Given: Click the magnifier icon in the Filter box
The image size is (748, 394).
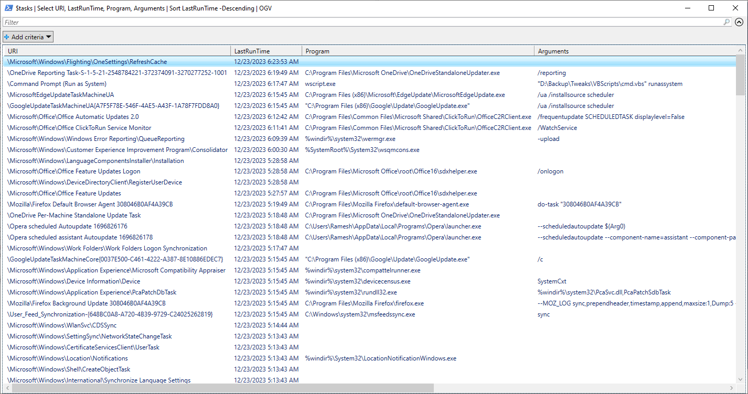Looking at the screenshot, I should pyautogui.click(x=726, y=22).
